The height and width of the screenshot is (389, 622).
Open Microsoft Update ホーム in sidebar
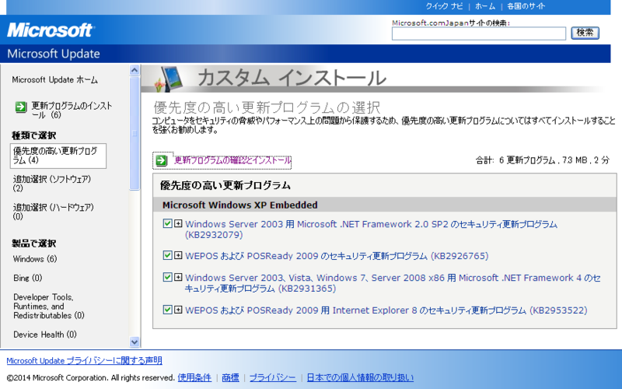(x=54, y=80)
